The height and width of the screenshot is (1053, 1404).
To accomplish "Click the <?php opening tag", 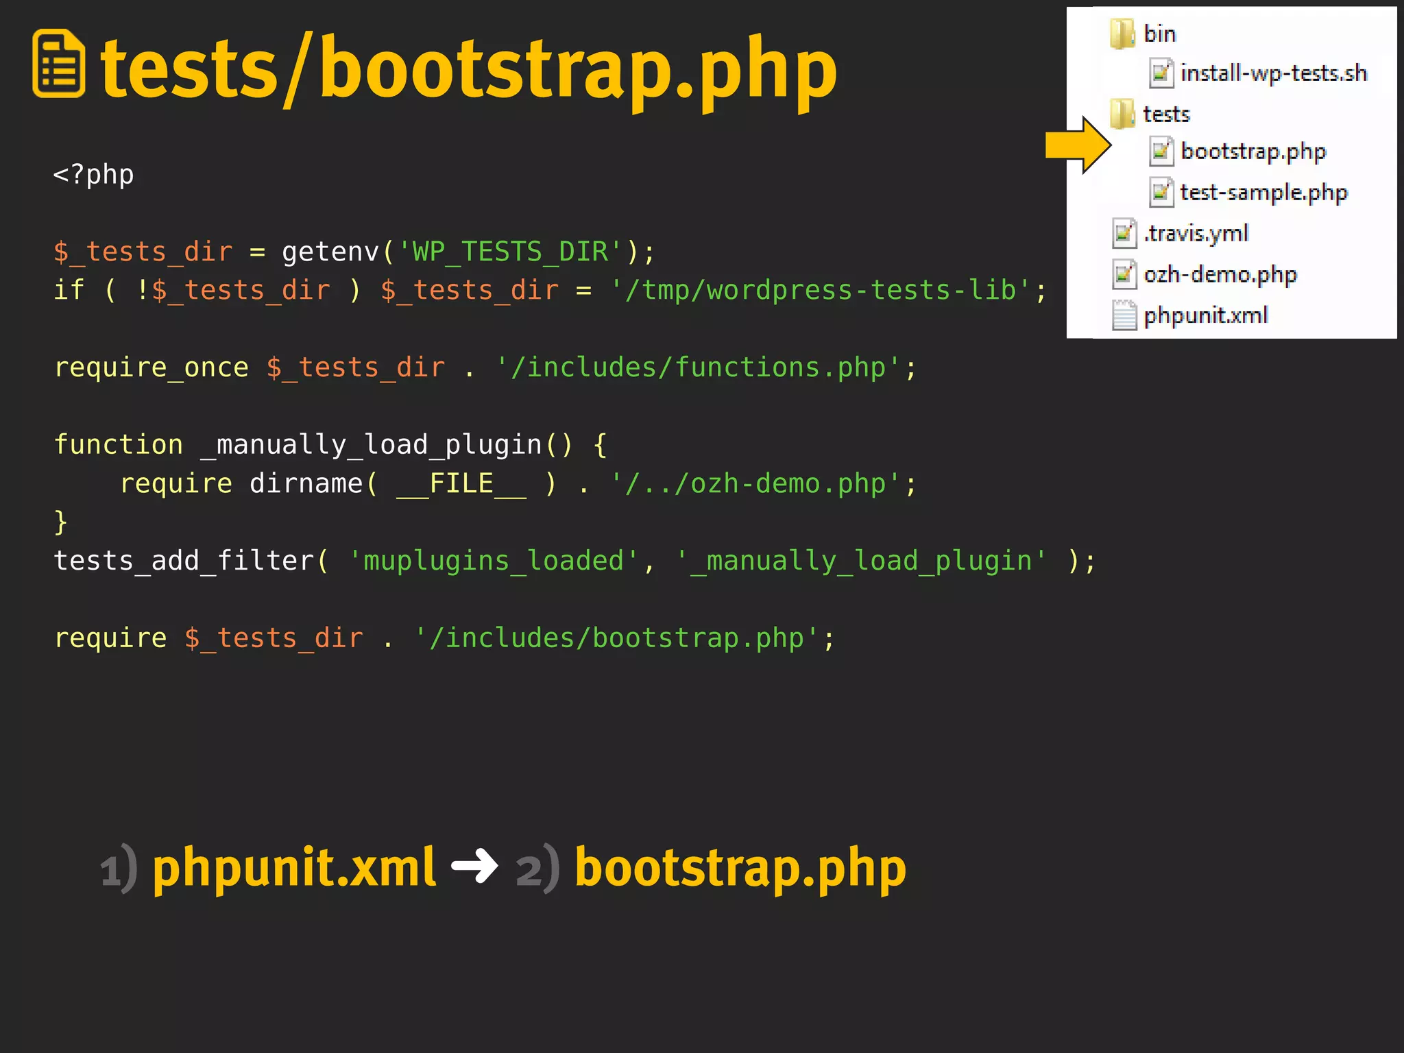I will [94, 174].
